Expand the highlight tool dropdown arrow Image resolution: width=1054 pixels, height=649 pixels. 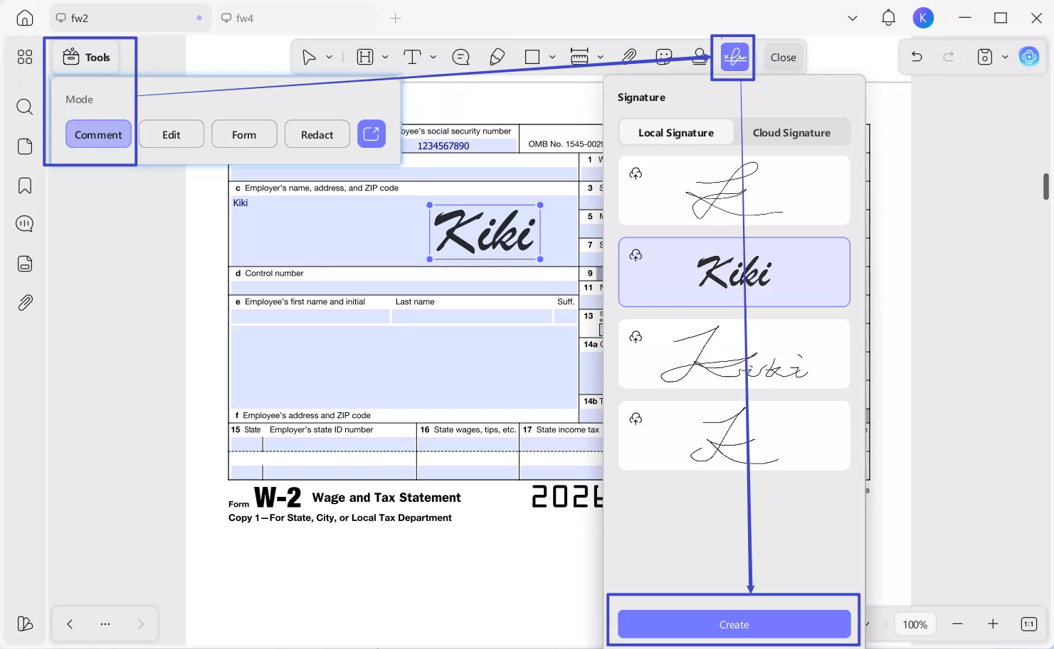click(385, 57)
